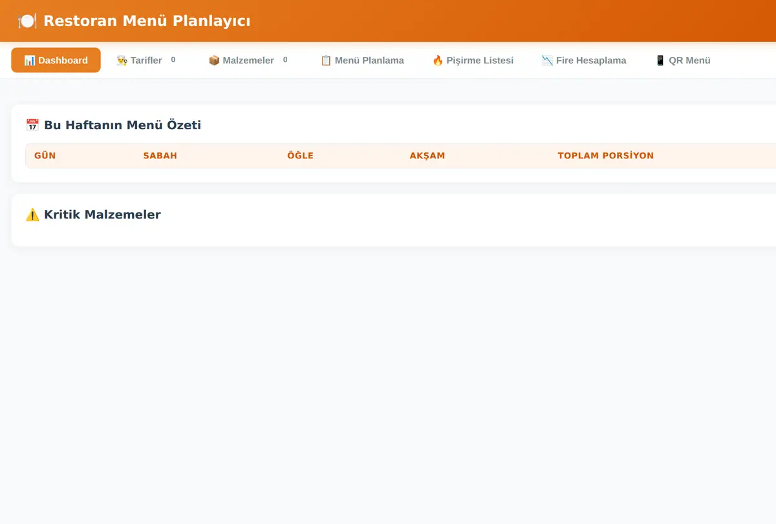Click the SABAH column header
The width and height of the screenshot is (776, 524).
[160, 156]
